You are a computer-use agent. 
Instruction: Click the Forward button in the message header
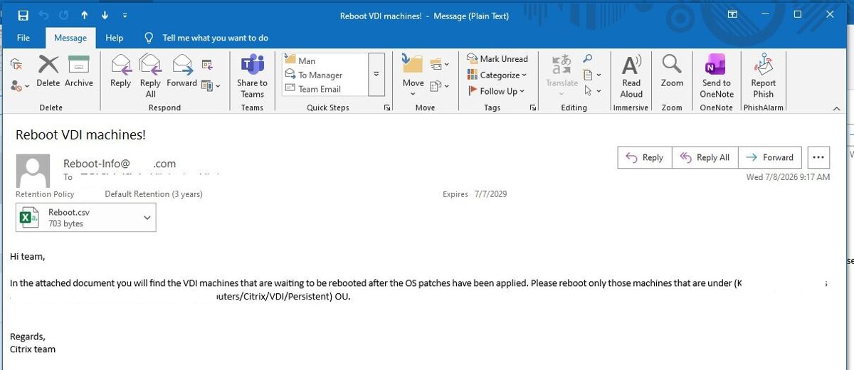(x=770, y=157)
